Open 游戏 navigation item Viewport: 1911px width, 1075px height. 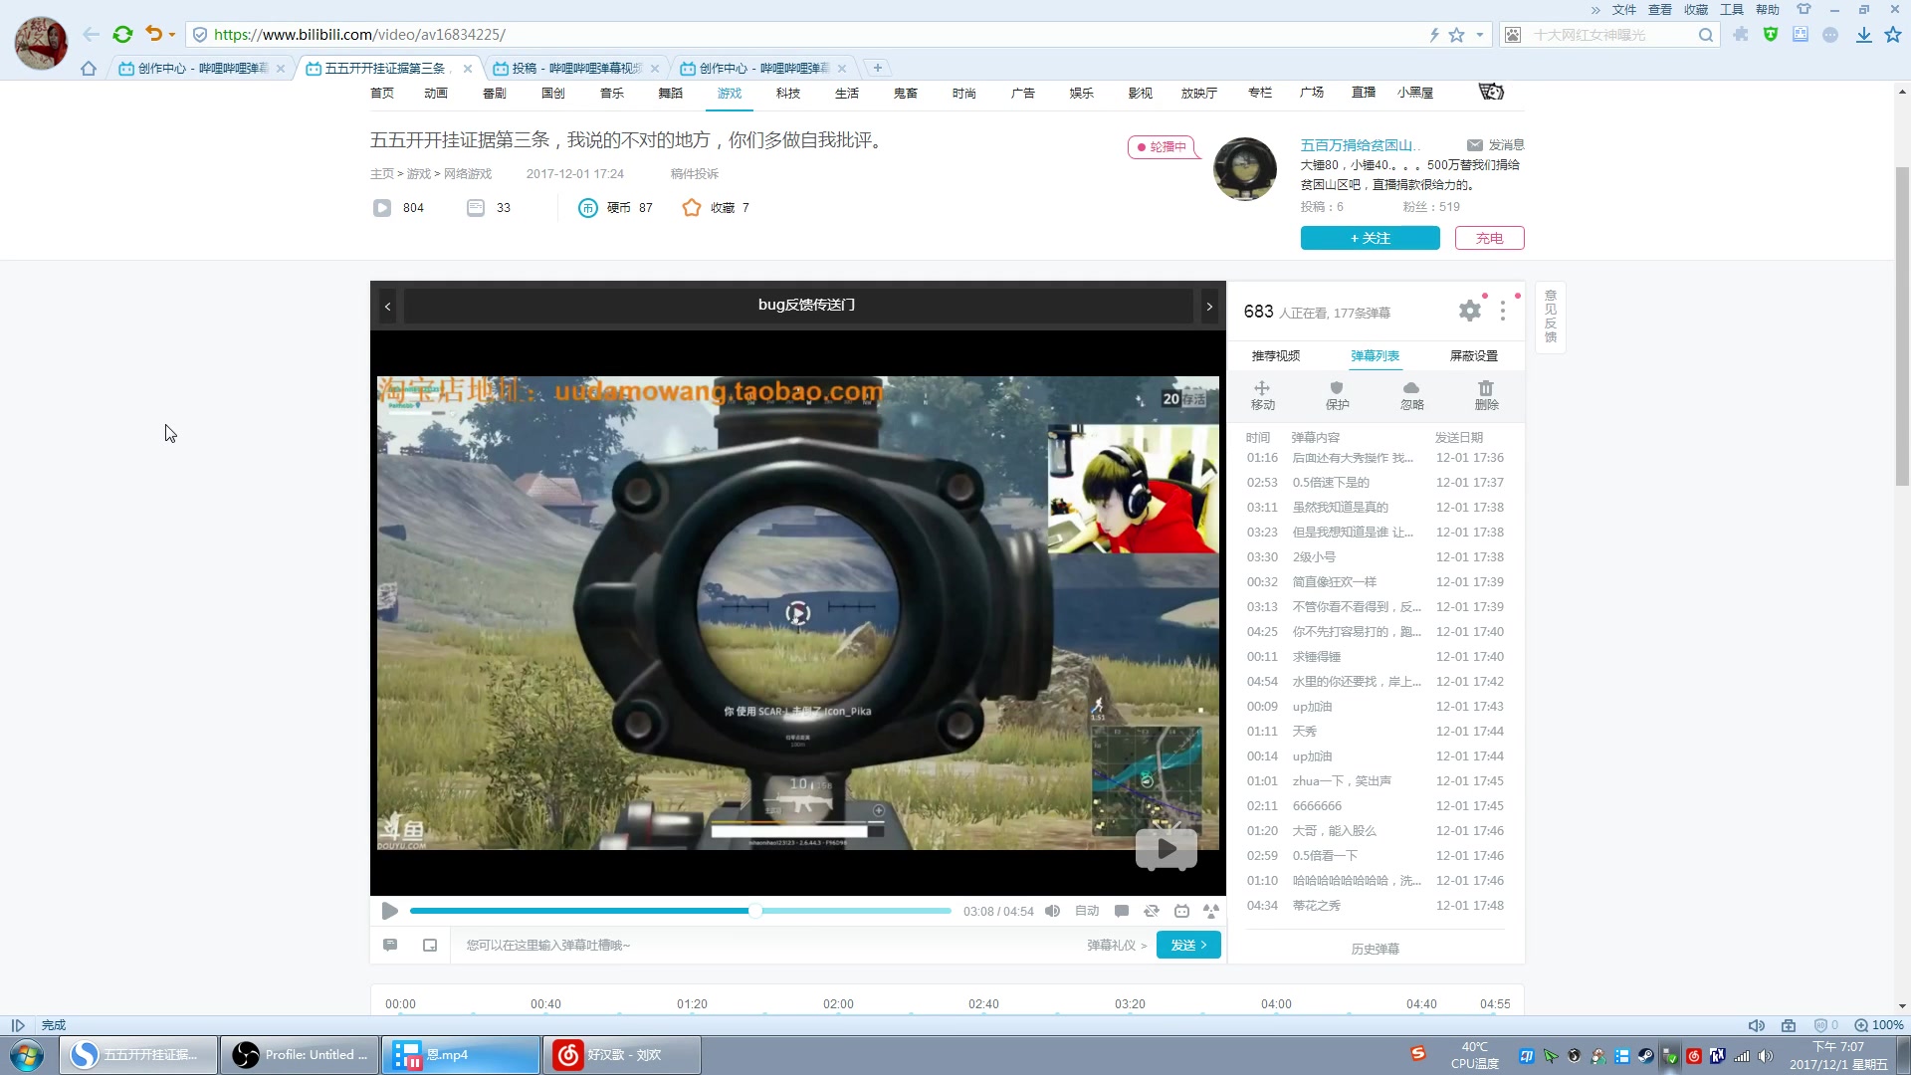pyautogui.click(x=730, y=93)
